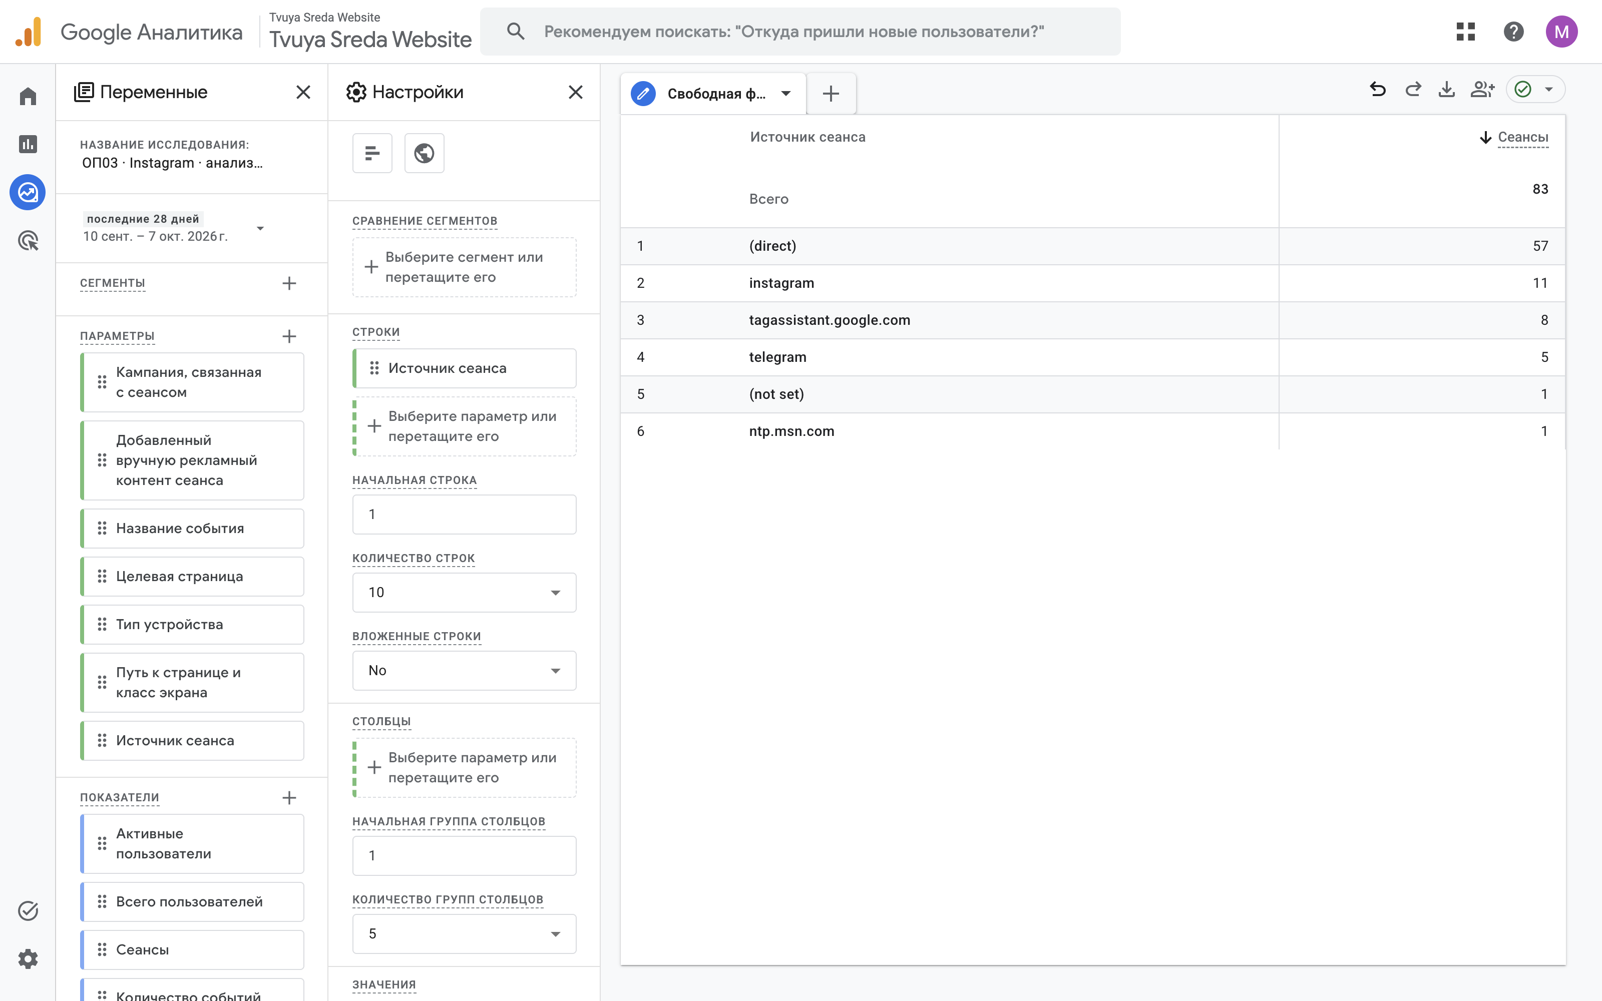Add a new metric in Показатели
This screenshot has width=1602, height=1001.
coord(289,798)
